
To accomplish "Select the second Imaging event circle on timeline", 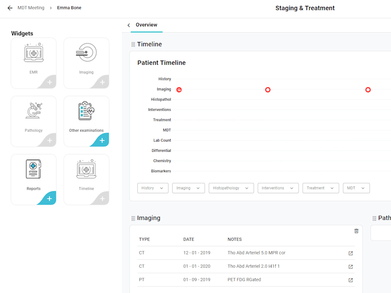I will coord(267,90).
